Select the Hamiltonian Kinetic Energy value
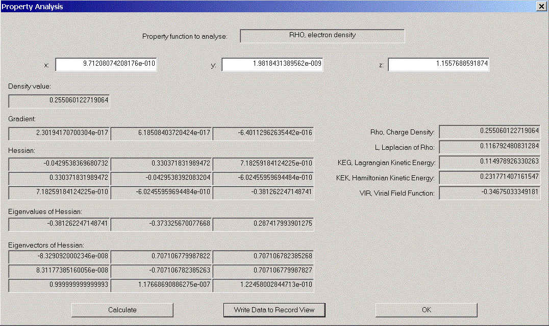 coord(489,177)
